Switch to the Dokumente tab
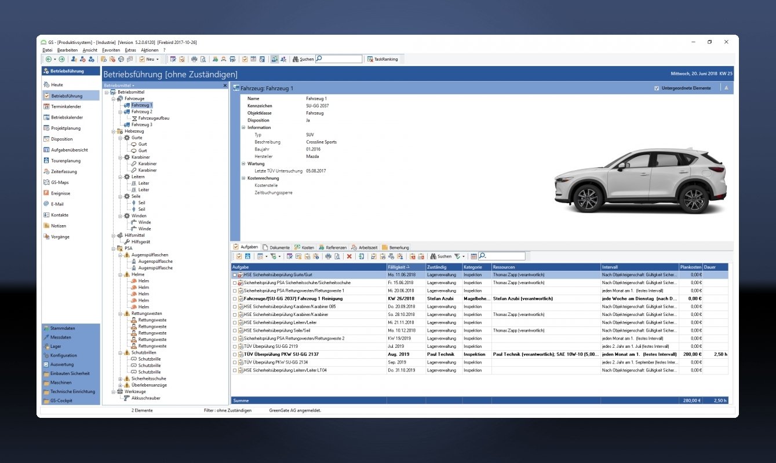Viewport: 776px width, 463px height. pyautogui.click(x=276, y=247)
